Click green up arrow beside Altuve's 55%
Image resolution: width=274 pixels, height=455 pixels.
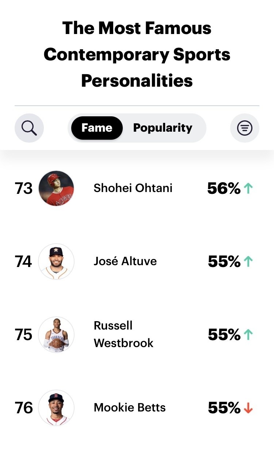tap(248, 262)
